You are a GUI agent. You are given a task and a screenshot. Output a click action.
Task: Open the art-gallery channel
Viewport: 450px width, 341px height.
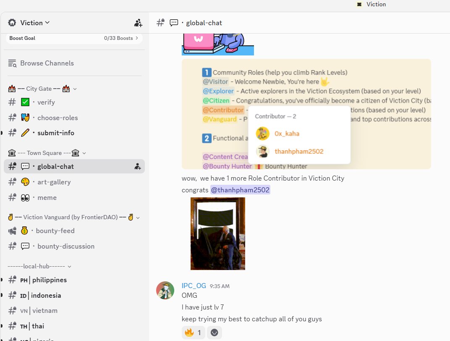(74, 182)
